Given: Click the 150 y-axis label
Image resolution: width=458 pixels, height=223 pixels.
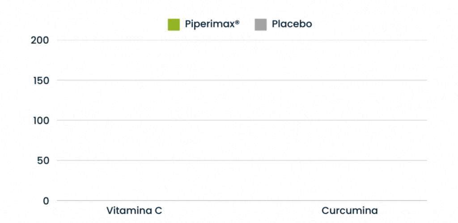Looking at the screenshot, I should [40, 80].
